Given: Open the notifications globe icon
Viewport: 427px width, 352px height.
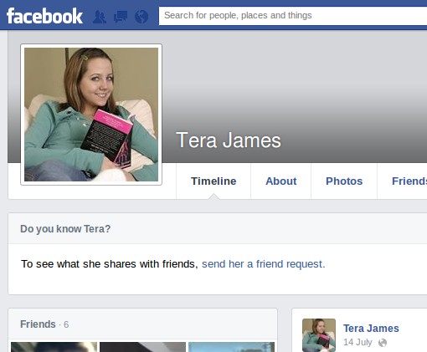Looking at the screenshot, I should 141,17.
